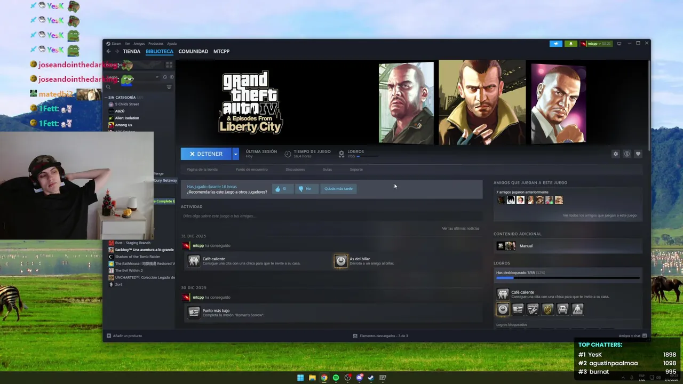Click the Añadir un producto plus icon
Viewport: 683px width, 384px height.
pyautogui.click(x=109, y=336)
